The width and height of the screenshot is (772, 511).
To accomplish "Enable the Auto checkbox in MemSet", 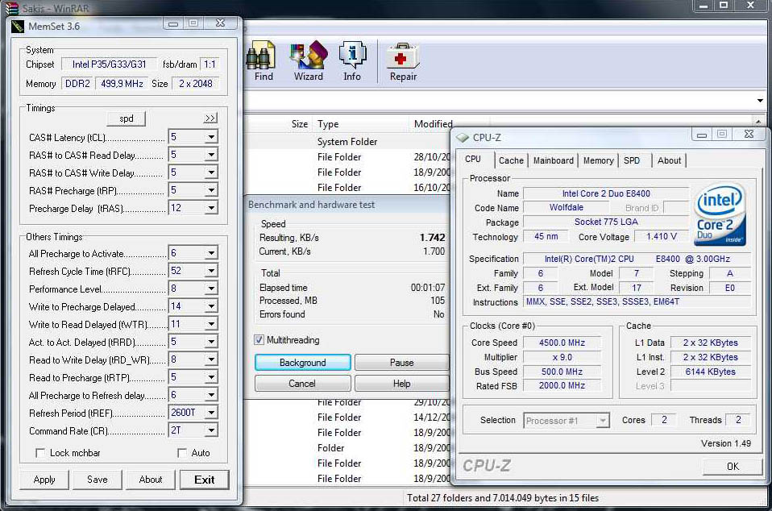I will [181, 452].
